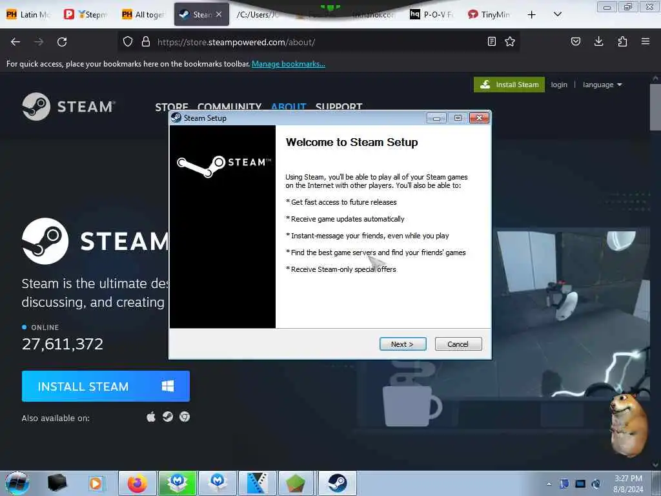Image resolution: width=661 pixels, height=496 pixels.
Task: Open the Windows Start orb
Action: point(17,483)
